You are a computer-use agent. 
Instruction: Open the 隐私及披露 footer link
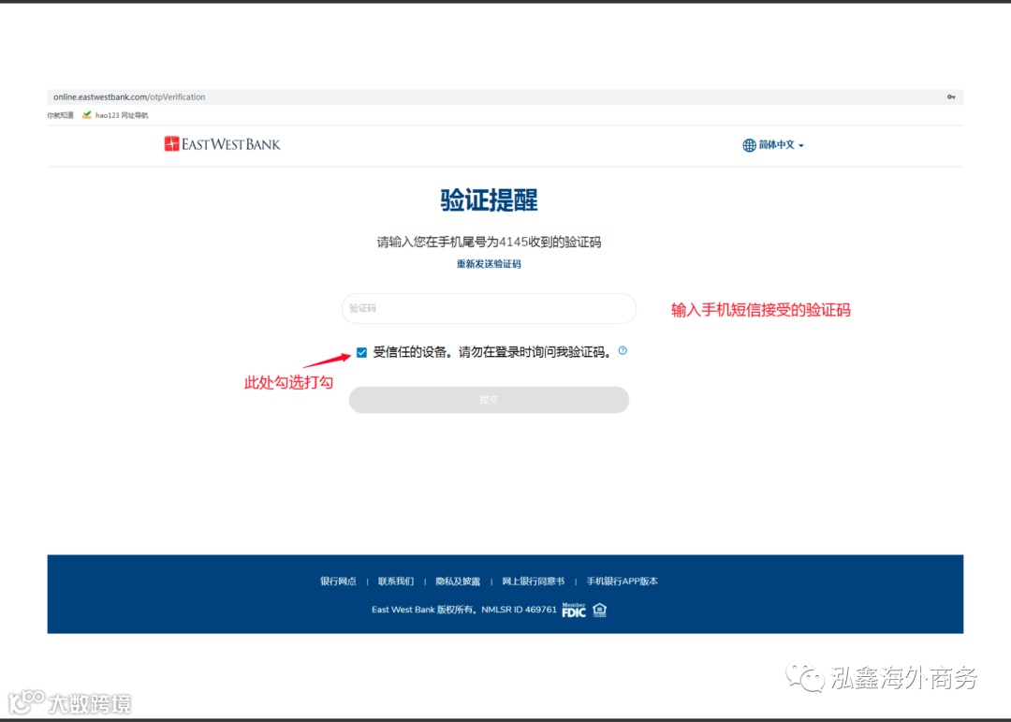click(458, 582)
